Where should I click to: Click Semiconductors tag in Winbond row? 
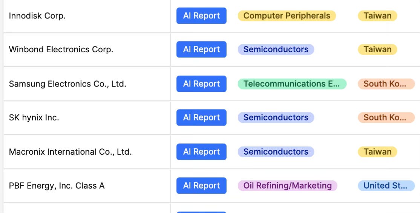(276, 49)
